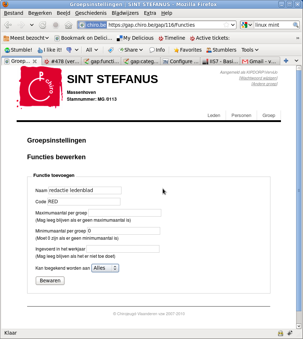Click the Forward navigation arrow
303x339 pixels.
coord(21,25)
